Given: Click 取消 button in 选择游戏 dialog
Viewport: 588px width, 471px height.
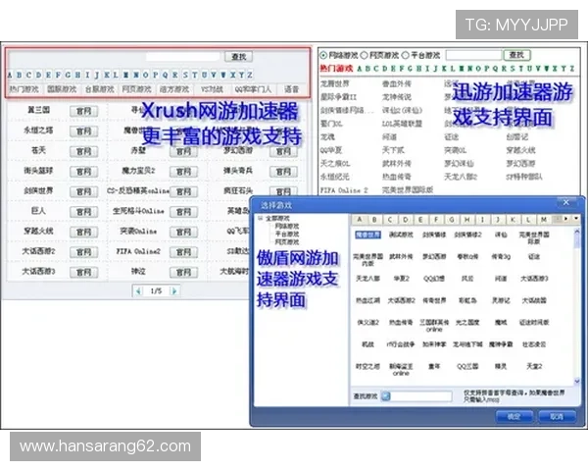Looking at the screenshot, I should tap(557, 416).
